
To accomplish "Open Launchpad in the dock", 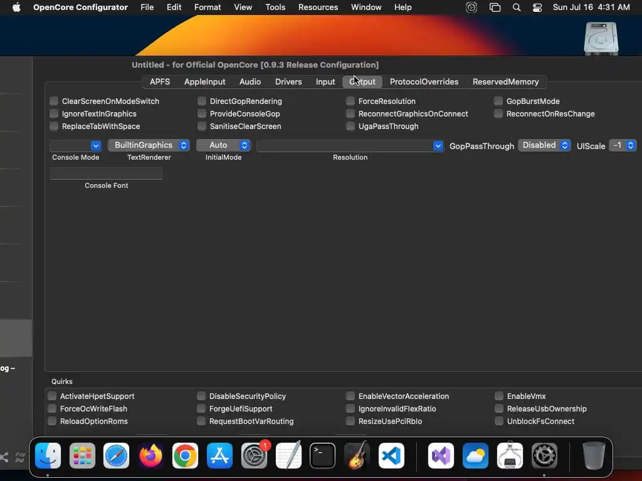I will pyautogui.click(x=82, y=455).
